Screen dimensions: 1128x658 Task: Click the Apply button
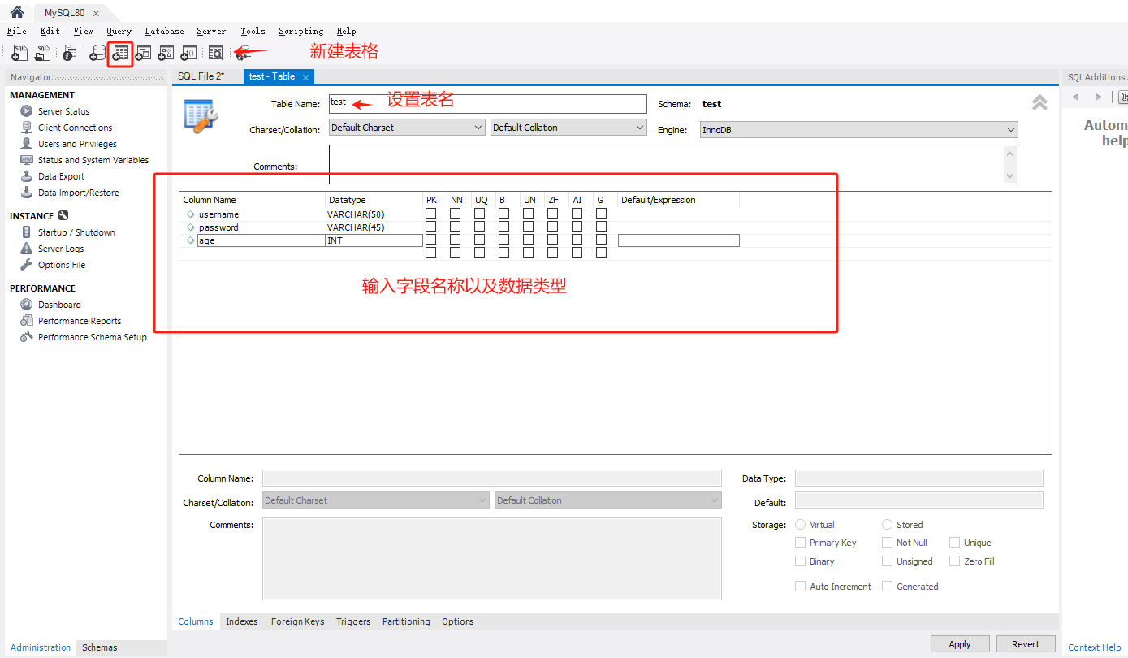coord(960,644)
